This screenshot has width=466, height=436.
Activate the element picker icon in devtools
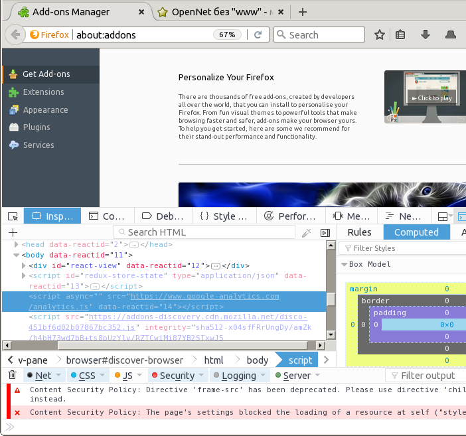[x=13, y=216]
